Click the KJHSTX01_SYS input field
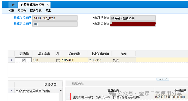The image size is (188, 101). (55, 18)
